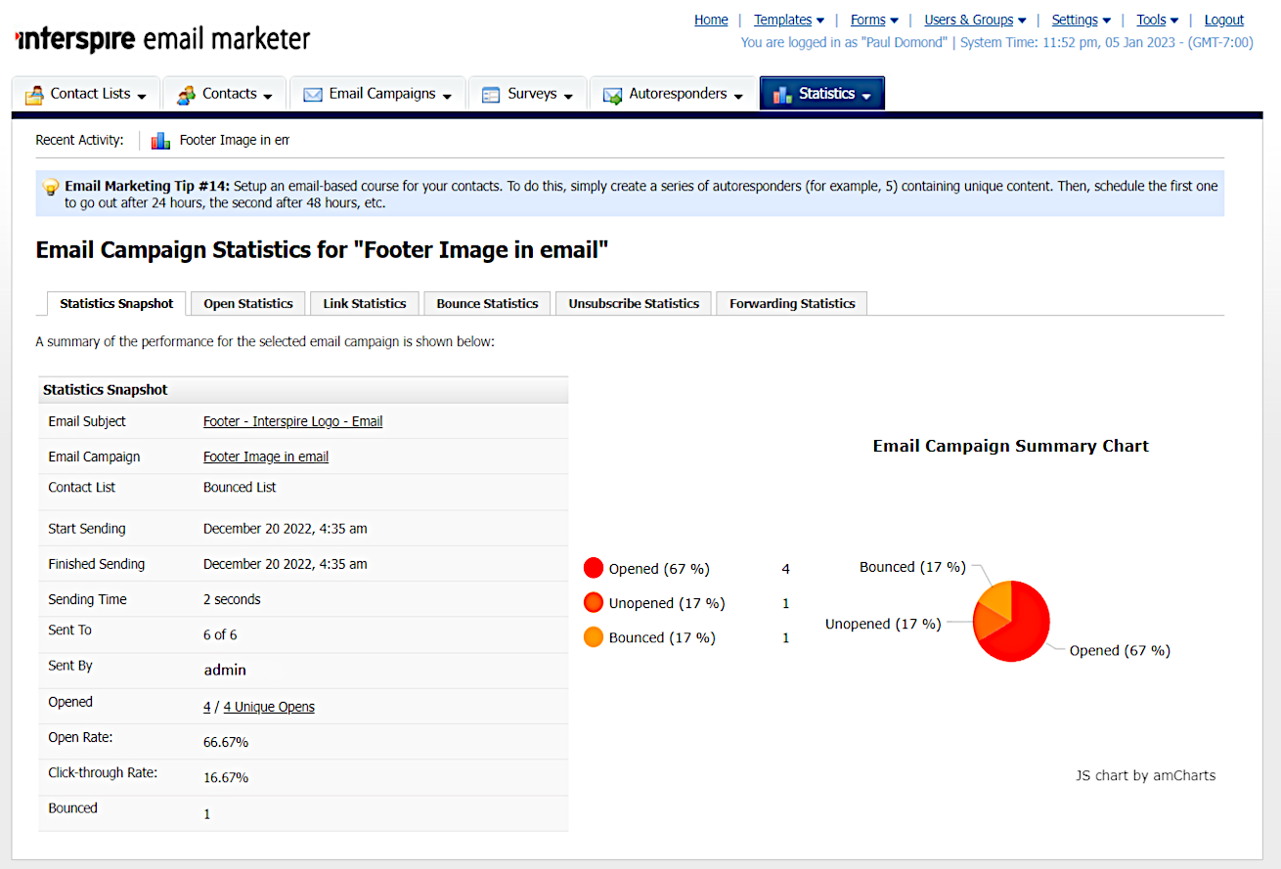Click the Click-through Rate 16.67% value
Viewport: 1281px width, 869px height.
tap(226, 777)
